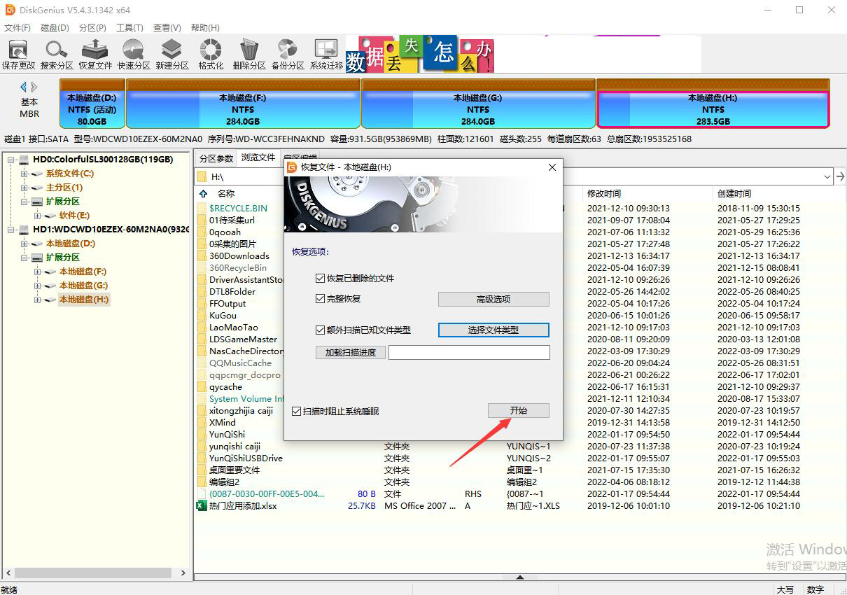The height and width of the screenshot is (595, 847).
Task: Select the 快速分区 quick partition icon
Action: [x=134, y=55]
